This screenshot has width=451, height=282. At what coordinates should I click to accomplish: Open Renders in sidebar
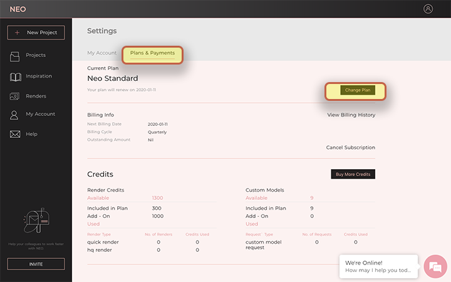(36, 96)
